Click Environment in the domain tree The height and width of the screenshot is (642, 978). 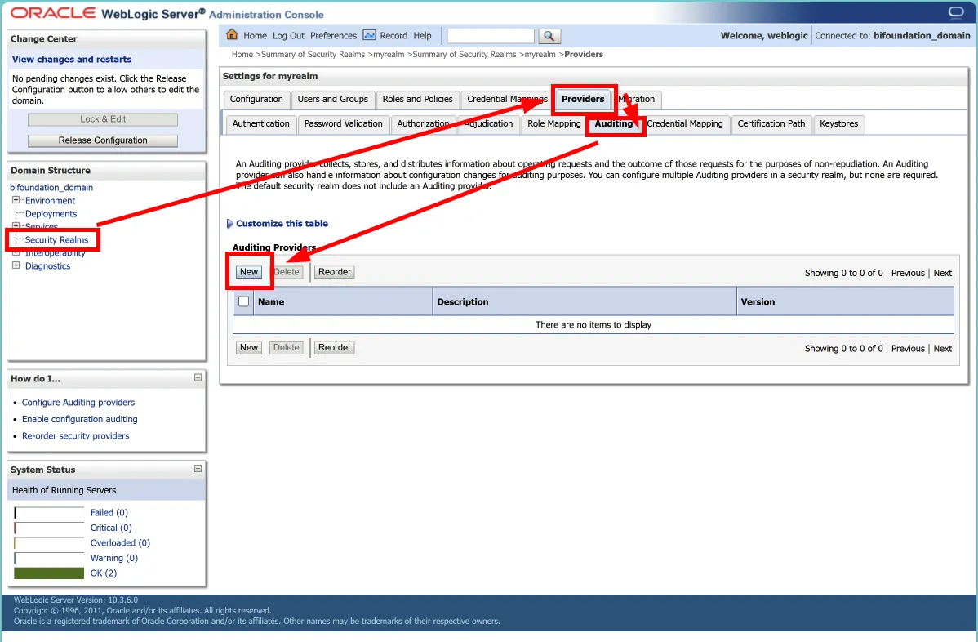click(50, 200)
